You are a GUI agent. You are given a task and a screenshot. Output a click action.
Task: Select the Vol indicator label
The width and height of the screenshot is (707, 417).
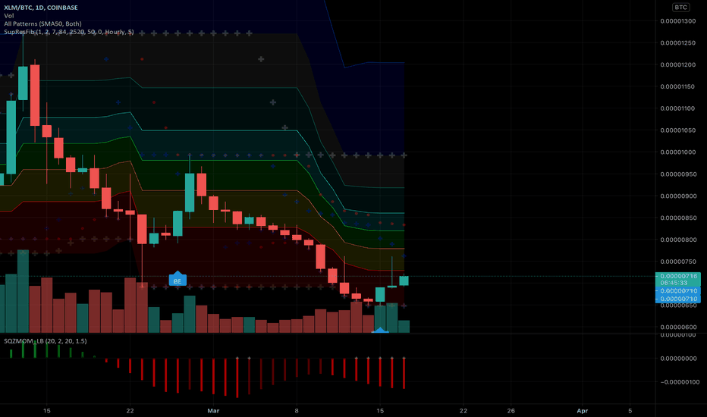(x=8, y=15)
